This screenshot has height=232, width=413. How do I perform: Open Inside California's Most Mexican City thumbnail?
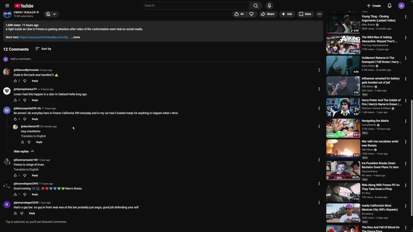tap(343, 213)
